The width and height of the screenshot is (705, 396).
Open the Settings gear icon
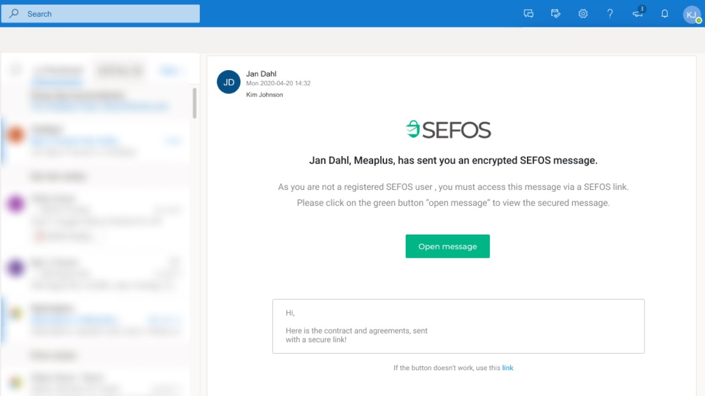(x=583, y=14)
